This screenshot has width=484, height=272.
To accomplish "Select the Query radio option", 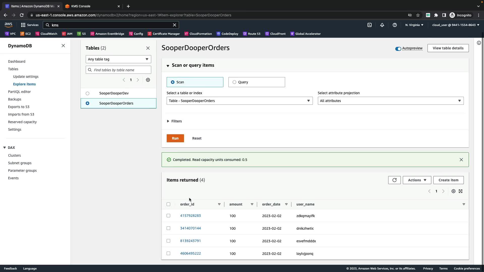I will click(x=234, y=82).
